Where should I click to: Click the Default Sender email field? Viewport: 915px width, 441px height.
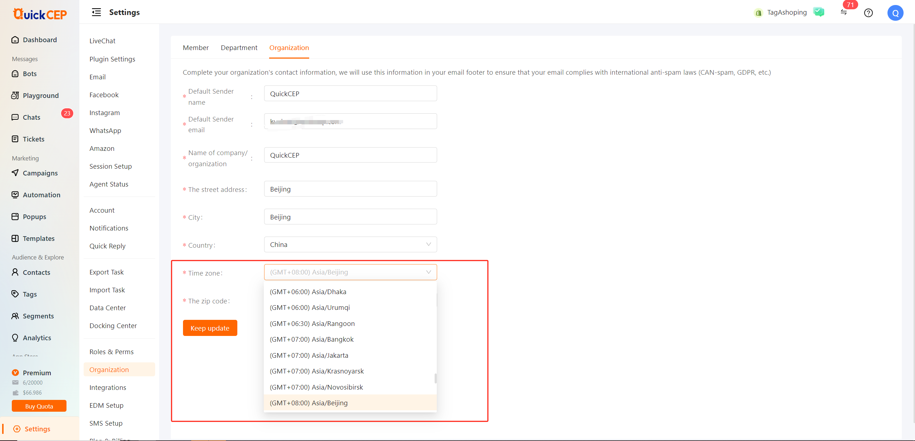click(x=350, y=121)
